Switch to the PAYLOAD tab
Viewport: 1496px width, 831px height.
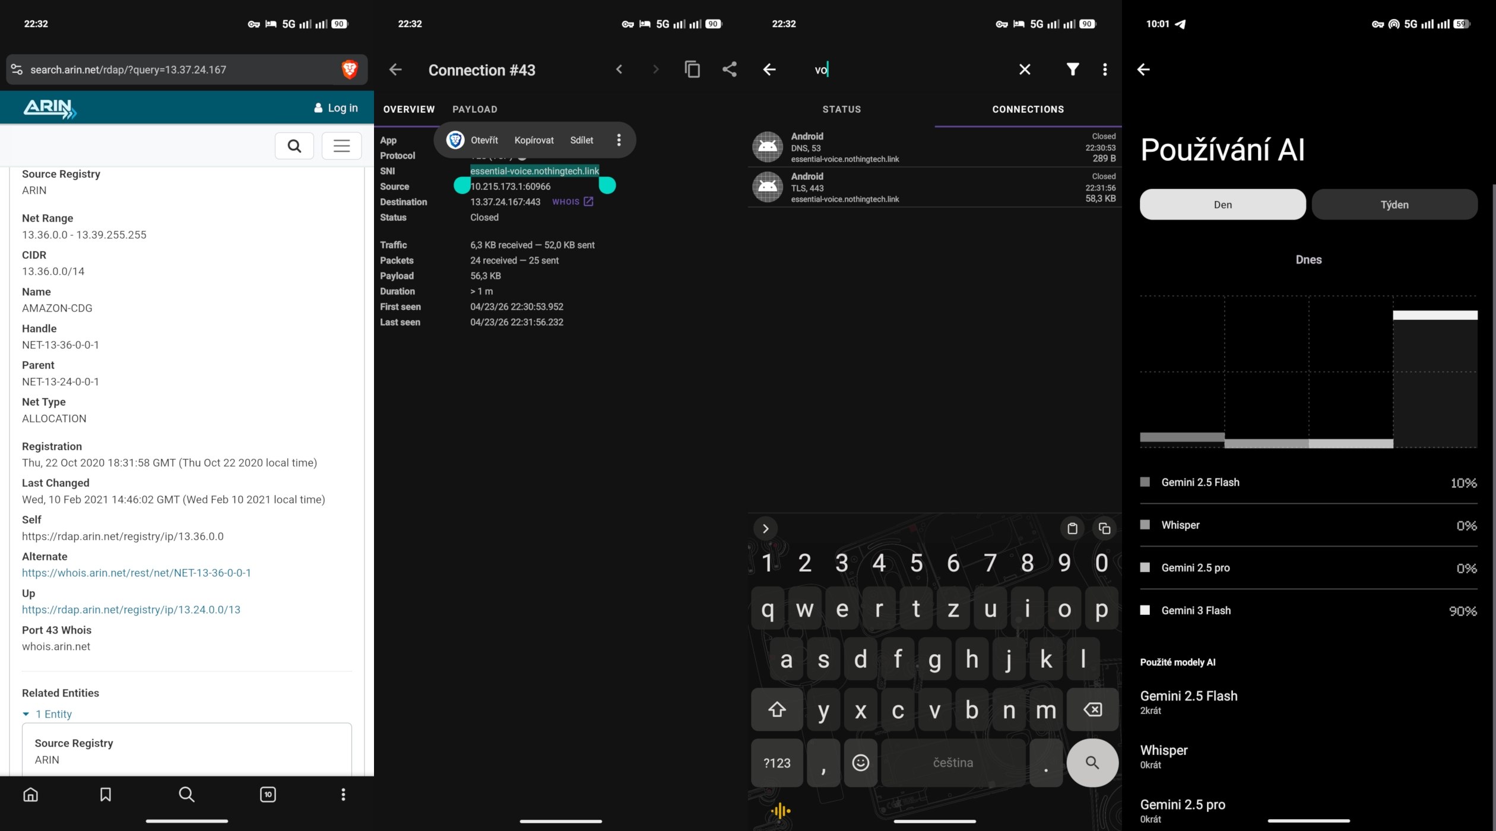point(474,109)
